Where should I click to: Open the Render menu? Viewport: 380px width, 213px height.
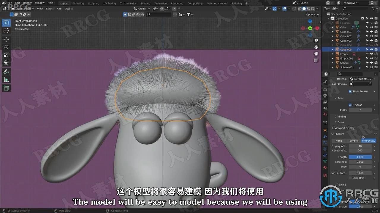click(27, 3)
